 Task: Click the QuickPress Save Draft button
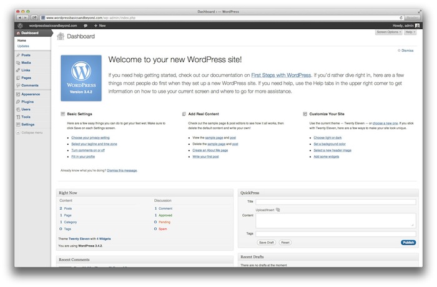(x=266, y=243)
